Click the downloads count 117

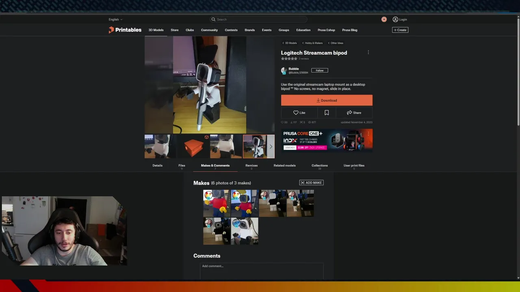pyautogui.click(x=294, y=122)
